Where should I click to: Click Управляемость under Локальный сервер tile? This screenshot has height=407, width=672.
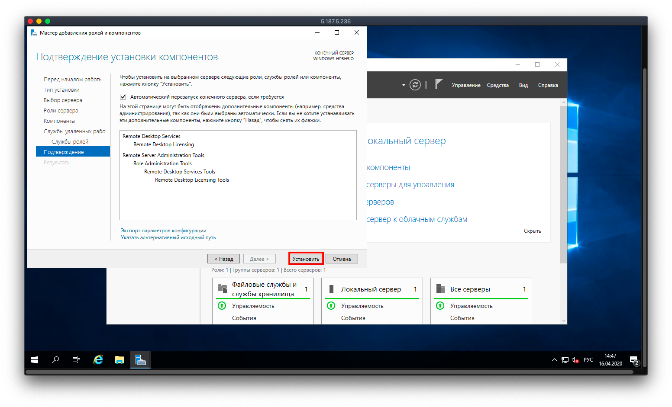[362, 306]
